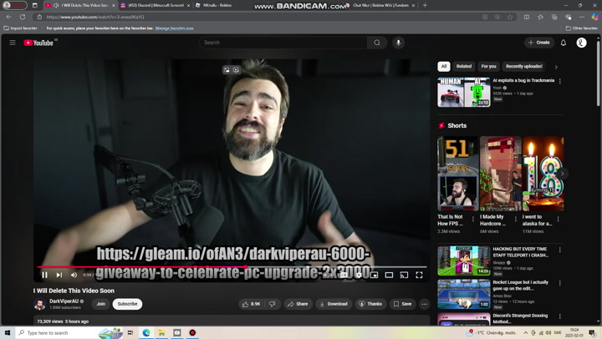Pause the video
The height and width of the screenshot is (339, 602).
pos(44,275)
